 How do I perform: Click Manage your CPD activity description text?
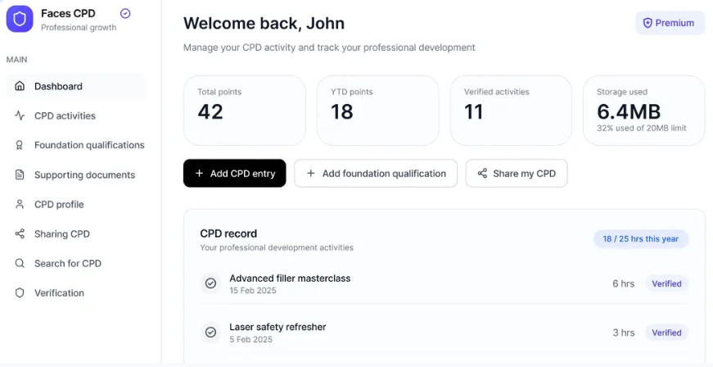click(329, 48)
